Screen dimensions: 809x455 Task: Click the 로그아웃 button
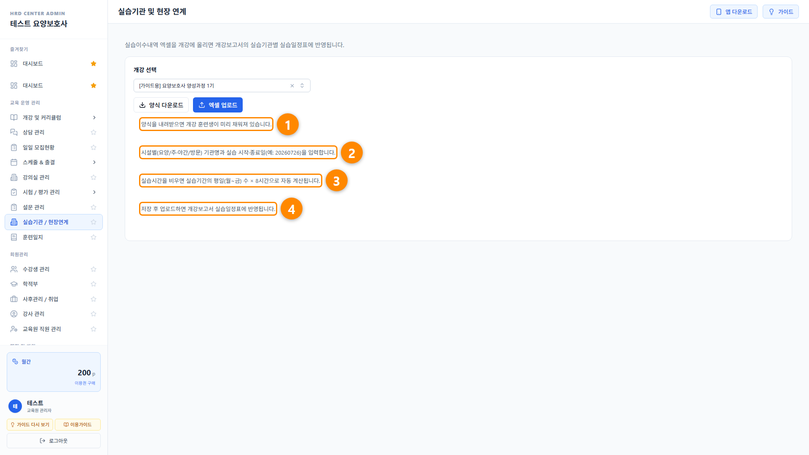point(54,441)
